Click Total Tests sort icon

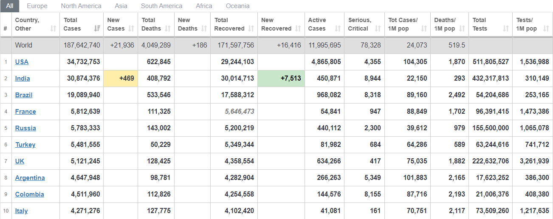pos(505,29)
